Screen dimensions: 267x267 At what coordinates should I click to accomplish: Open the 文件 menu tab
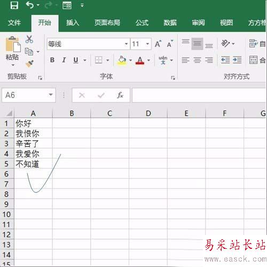pyautogui.click(x=14, y=23)
